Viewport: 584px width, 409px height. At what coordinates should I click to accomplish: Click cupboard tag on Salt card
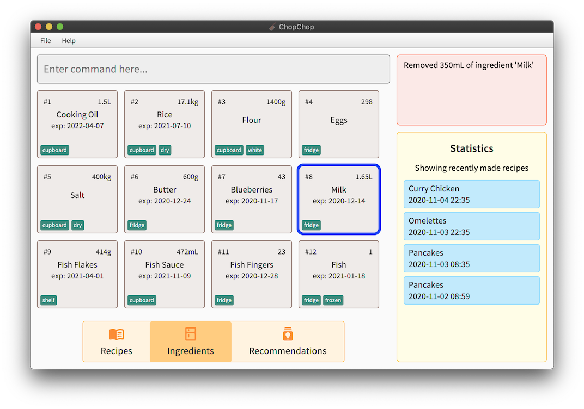(54, 225)
